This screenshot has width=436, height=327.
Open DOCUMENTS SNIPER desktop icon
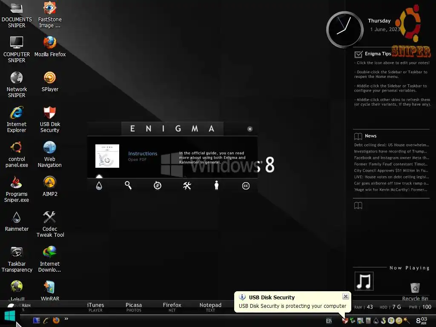tap(17, 14)
